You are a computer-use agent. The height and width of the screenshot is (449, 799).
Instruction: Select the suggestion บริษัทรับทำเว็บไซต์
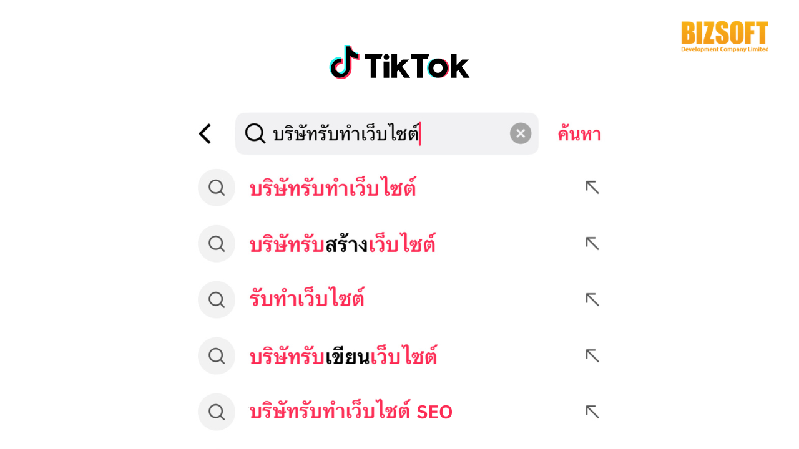pyautogui.click(x=335, y=187)
